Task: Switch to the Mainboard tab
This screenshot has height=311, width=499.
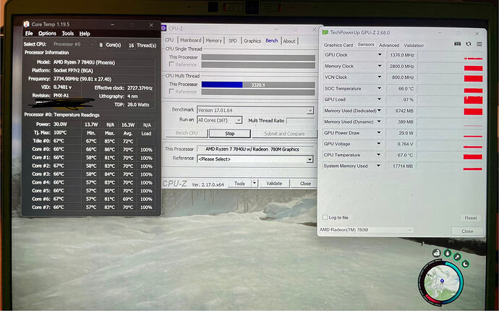Action: pos(190,40)
